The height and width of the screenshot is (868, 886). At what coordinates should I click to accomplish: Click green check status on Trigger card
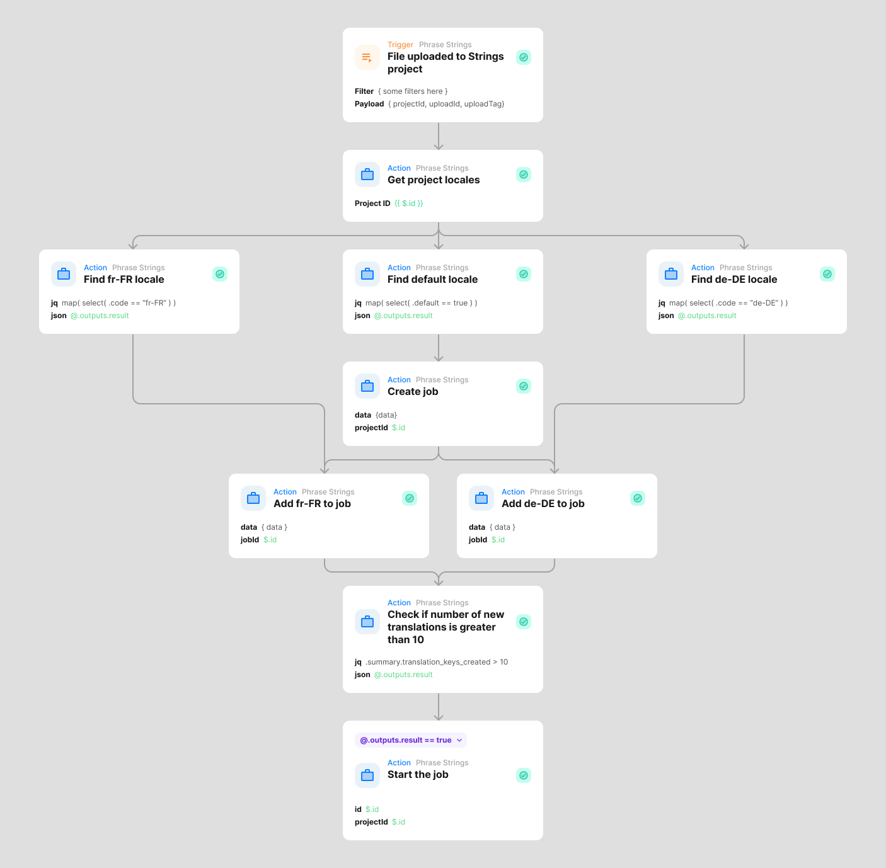pos(523,57)
